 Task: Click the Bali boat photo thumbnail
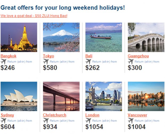point(104,37)
